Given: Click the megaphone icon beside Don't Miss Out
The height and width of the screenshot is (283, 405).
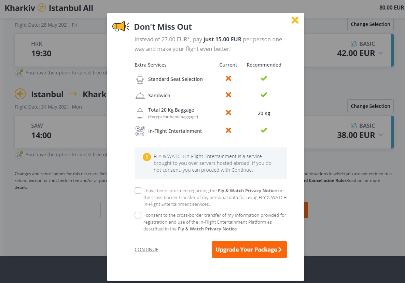Looking at the screenshot, I should pos(121,26).
